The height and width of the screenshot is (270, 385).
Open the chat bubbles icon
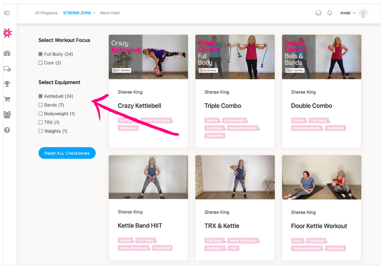(x=7, y=68)
